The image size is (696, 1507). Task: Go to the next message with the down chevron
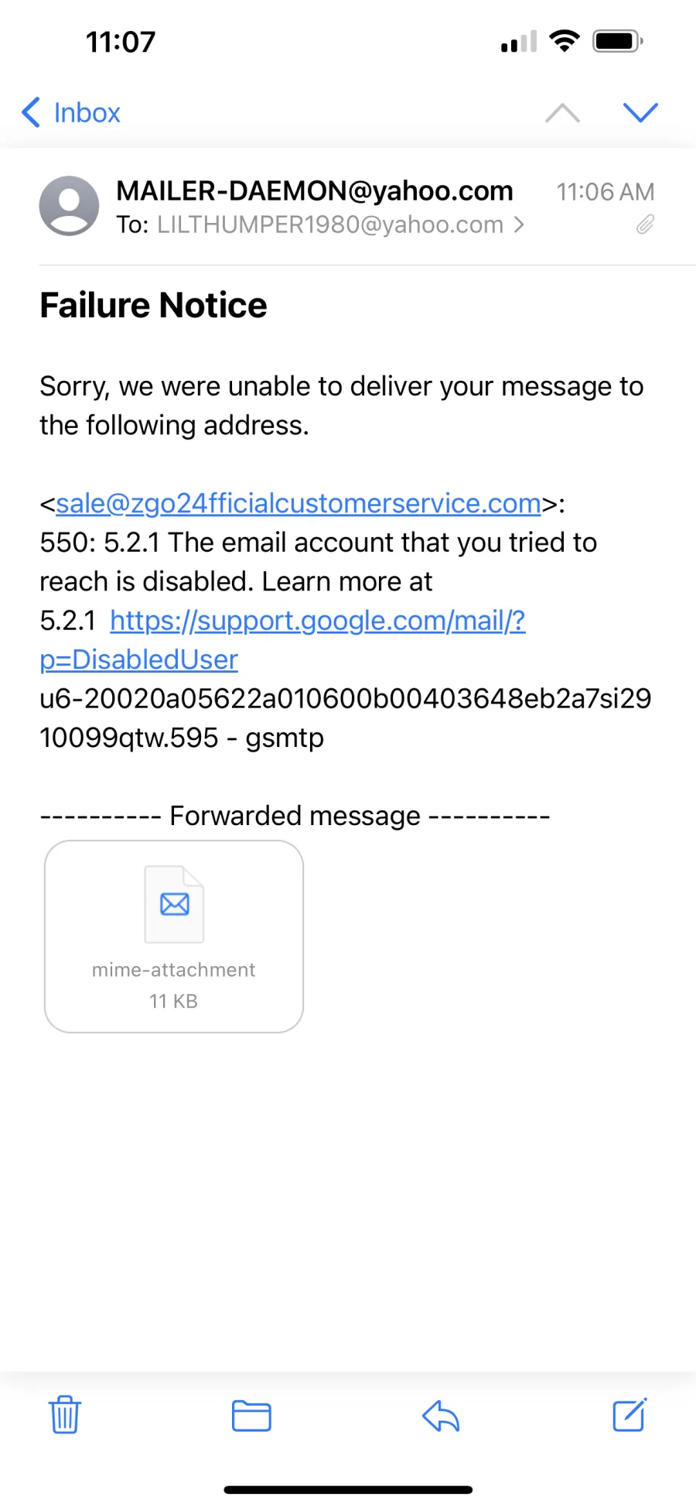[x=640, y=112]
